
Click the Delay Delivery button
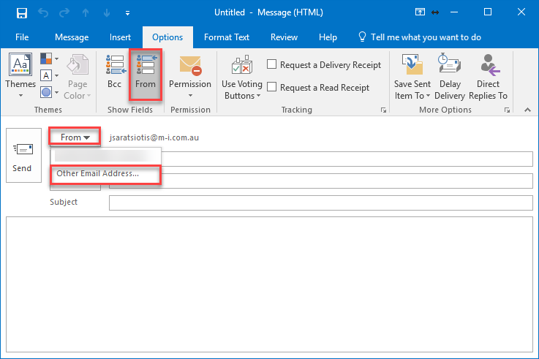pos(450,77)
